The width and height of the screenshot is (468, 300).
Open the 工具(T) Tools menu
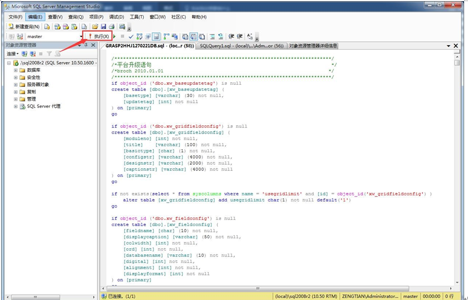pos(137,17)
